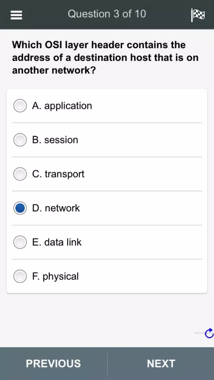This screenshot has height=380, width=214.
Task: Flag this question with checkered flag icon
Action: (x=198, y=15)
